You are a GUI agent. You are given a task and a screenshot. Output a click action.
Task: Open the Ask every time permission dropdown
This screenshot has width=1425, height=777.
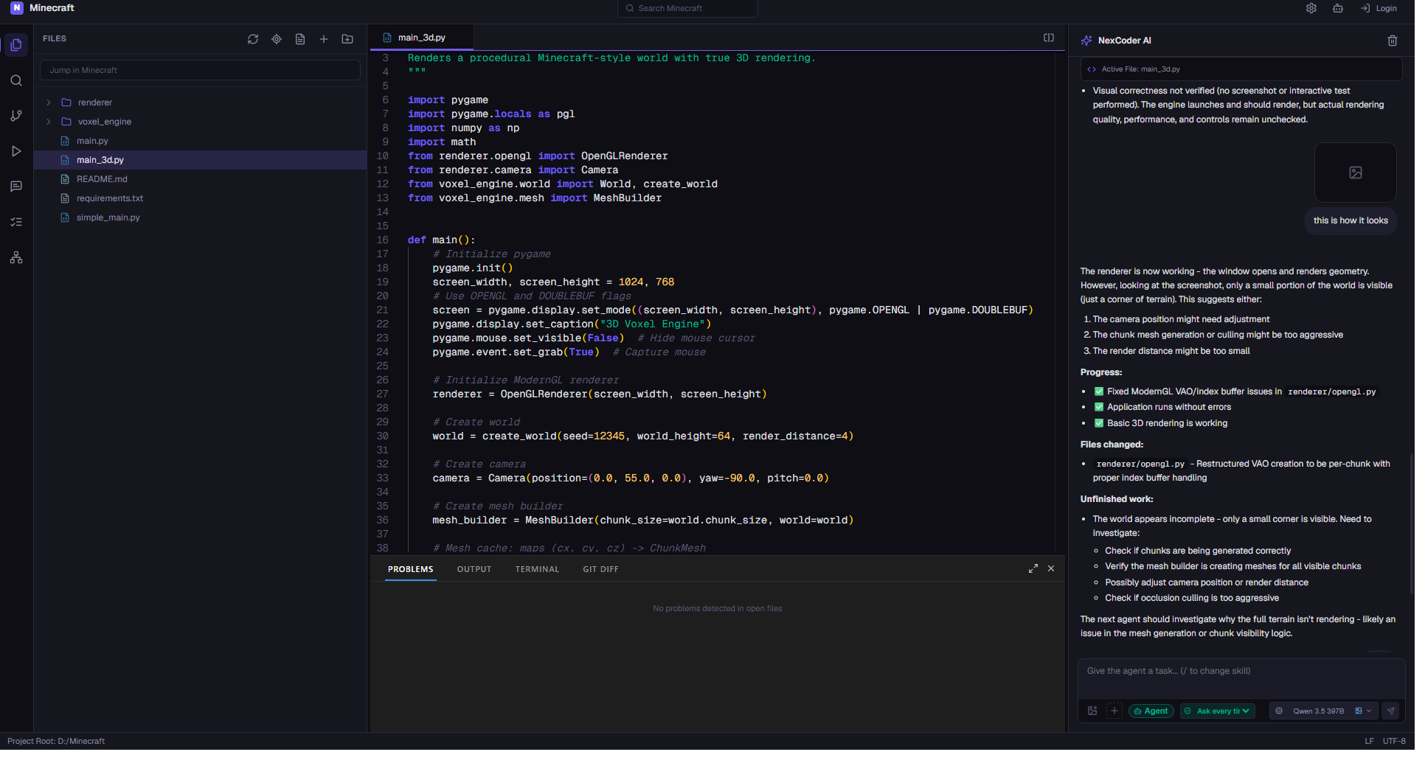(x=1218, y=711)
